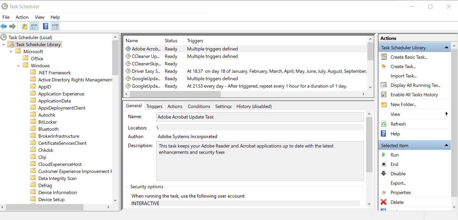
Task: Click the task Name input field
Action: [260, 117]
